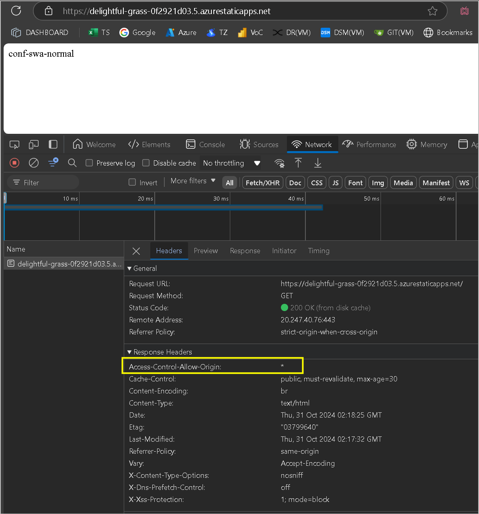479x514 pixels.
Task: Toggle device emulation icon
Action: click(34, 144)
